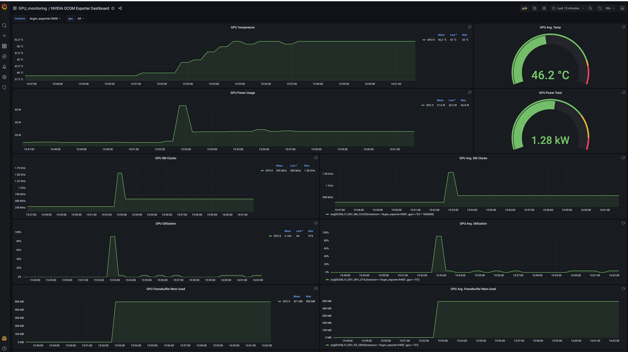
Task: Open Alerting bell in the sidebar
Action: pos(4,67)
